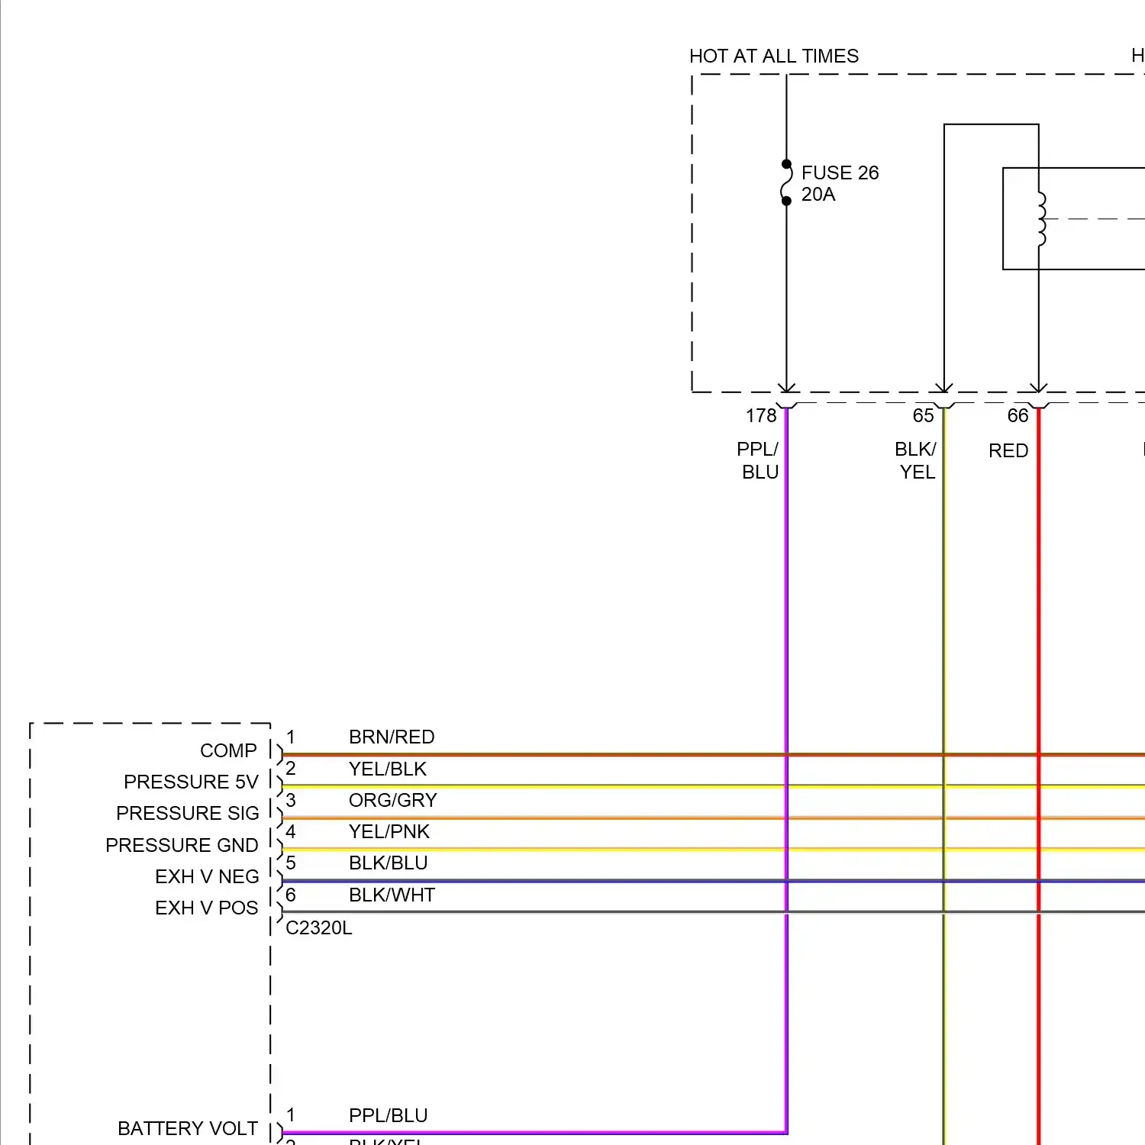1145x1145 pixels.
Task: Click the 20A fuse rating text
Action: point(818,194)
